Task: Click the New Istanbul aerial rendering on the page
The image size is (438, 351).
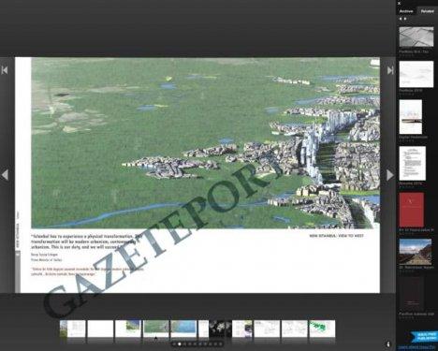Action: click(x=206, y=143)
